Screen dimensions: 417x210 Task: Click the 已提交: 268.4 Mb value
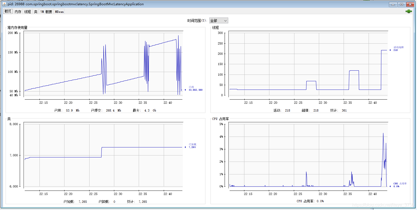[106, 110]
